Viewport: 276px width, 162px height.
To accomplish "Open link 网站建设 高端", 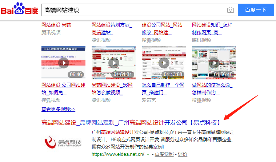I will (56, 25).
